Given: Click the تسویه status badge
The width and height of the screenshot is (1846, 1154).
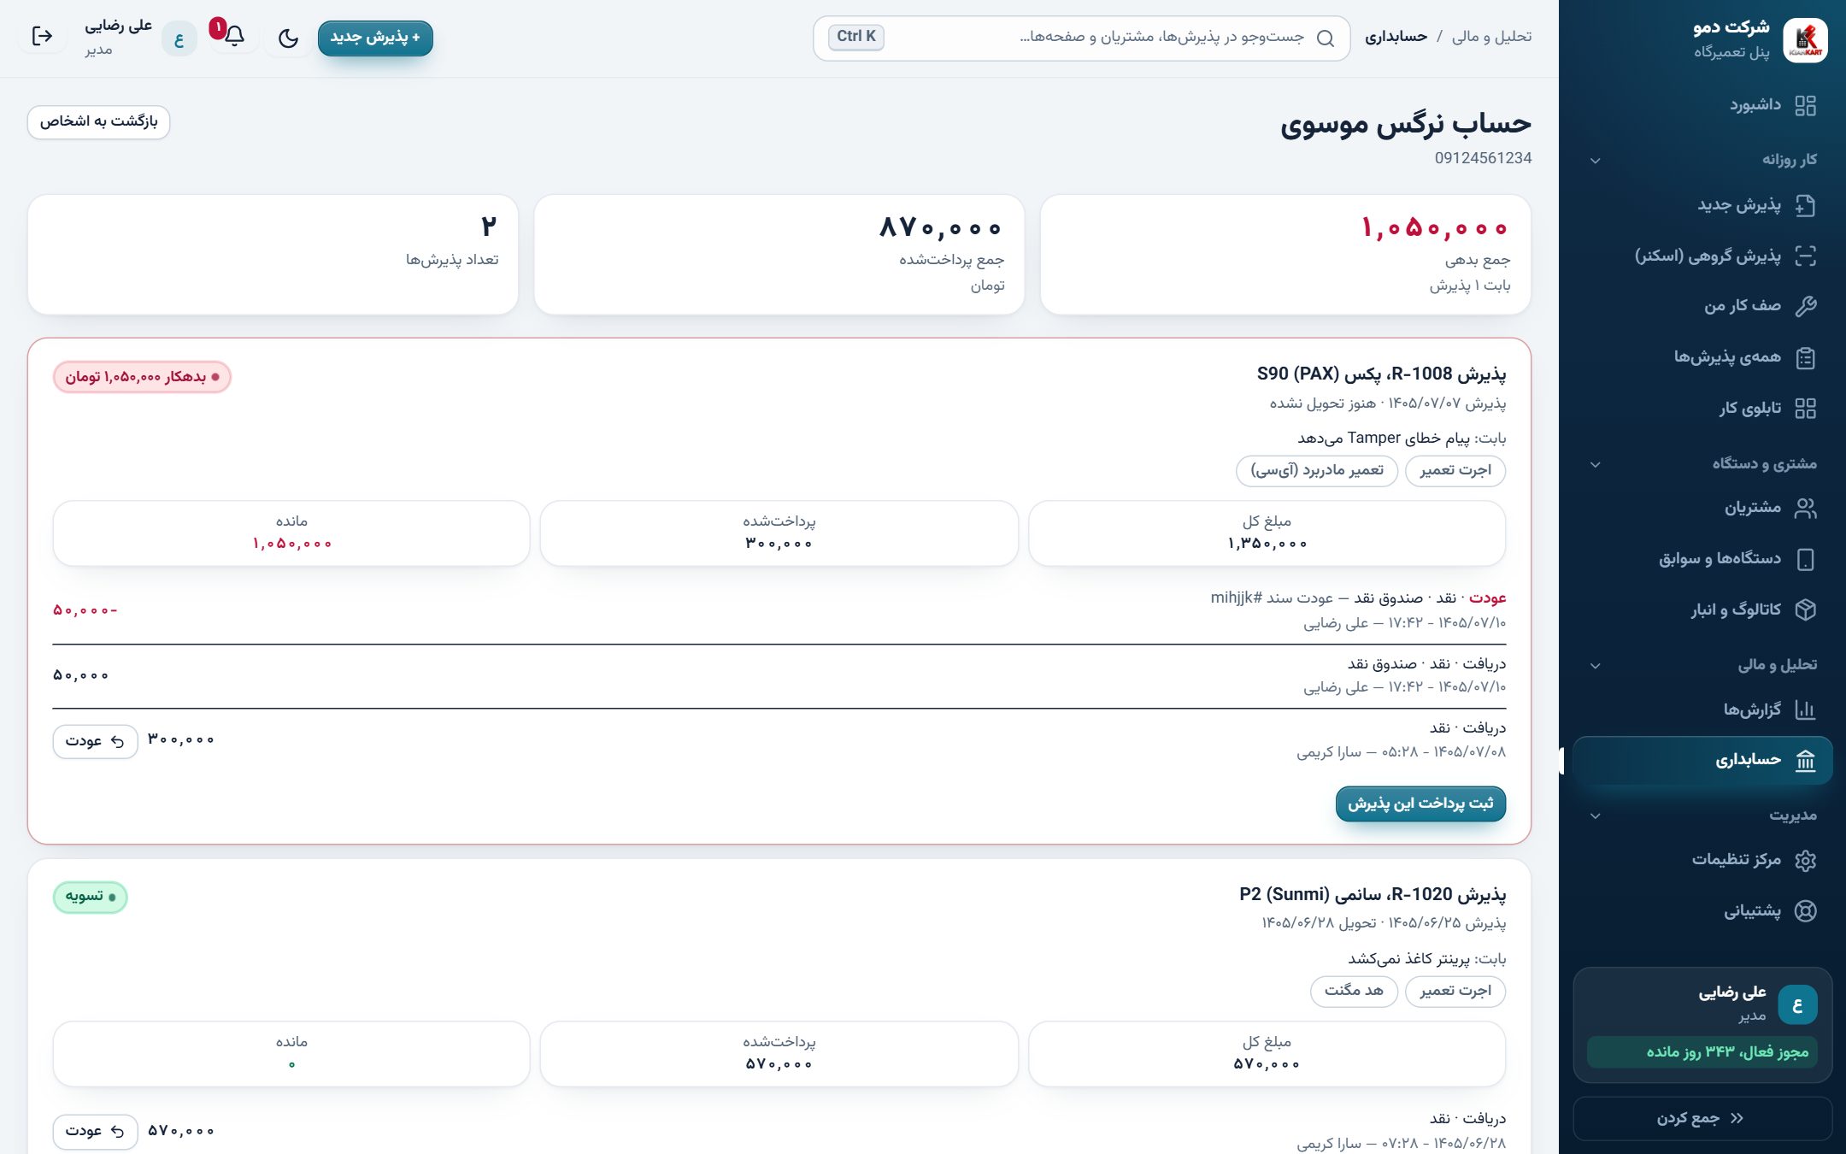Looking at the screenshot, I should pyautogui.click(x=91, y=897).
